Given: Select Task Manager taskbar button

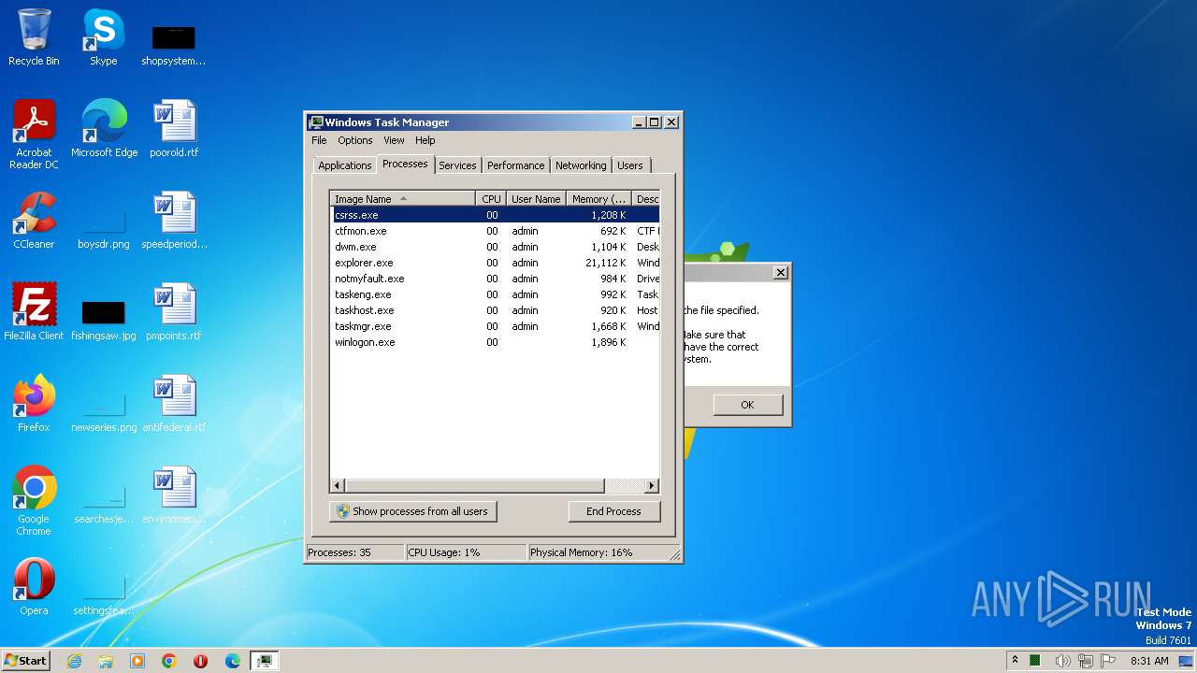Looking at the screenshot, I should pos(265,661).
